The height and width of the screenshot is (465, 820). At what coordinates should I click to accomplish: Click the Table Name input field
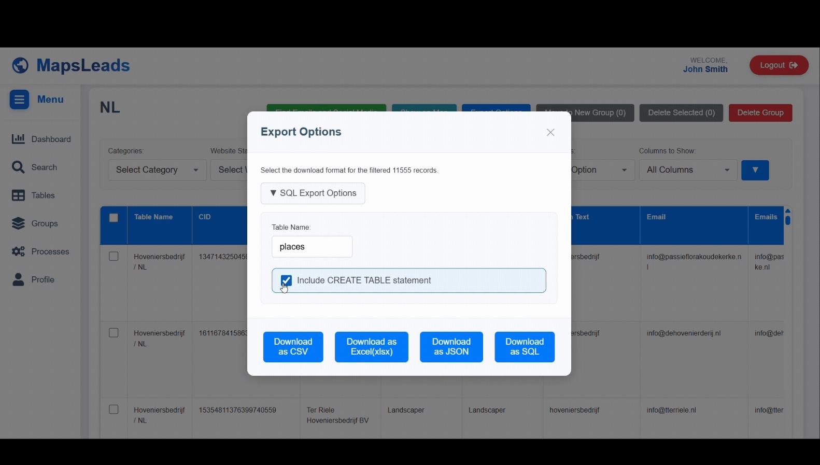[312, 247]
